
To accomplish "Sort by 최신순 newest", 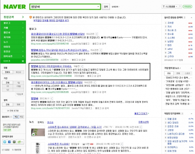I will click(x=18, y=72).
